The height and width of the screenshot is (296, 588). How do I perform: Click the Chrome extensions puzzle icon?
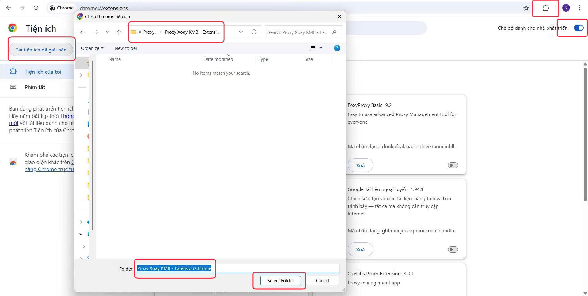click(545, 8)
